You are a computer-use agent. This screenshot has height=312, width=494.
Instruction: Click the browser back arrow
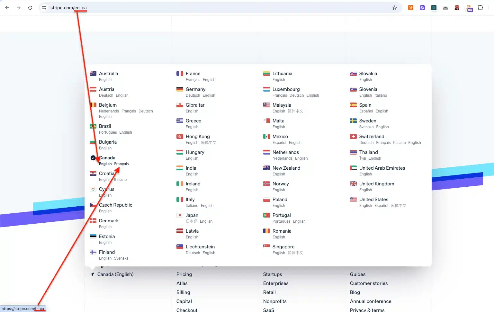tap(7, 8)
